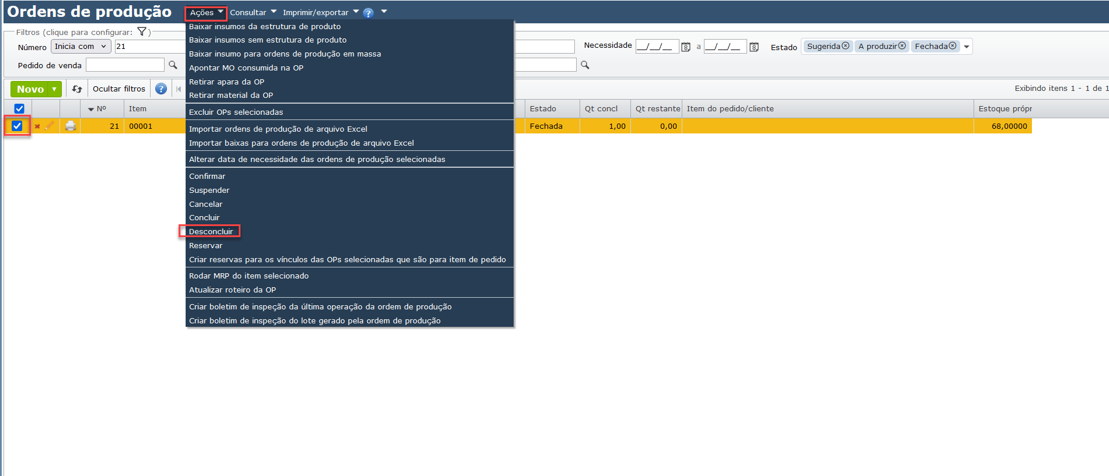Remove the Fechada estado filter tag
Screen dimensions: 1109x476
click(953, 46)
